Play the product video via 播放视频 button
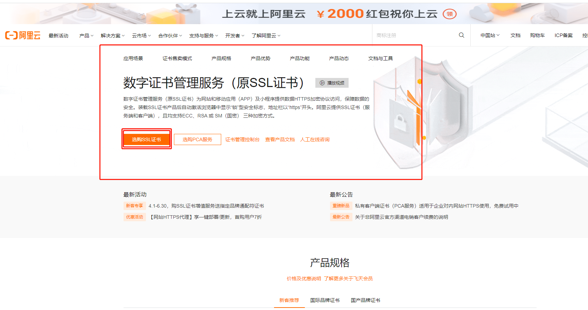Screen dimensions: 588x310 (x=332, y=83)
